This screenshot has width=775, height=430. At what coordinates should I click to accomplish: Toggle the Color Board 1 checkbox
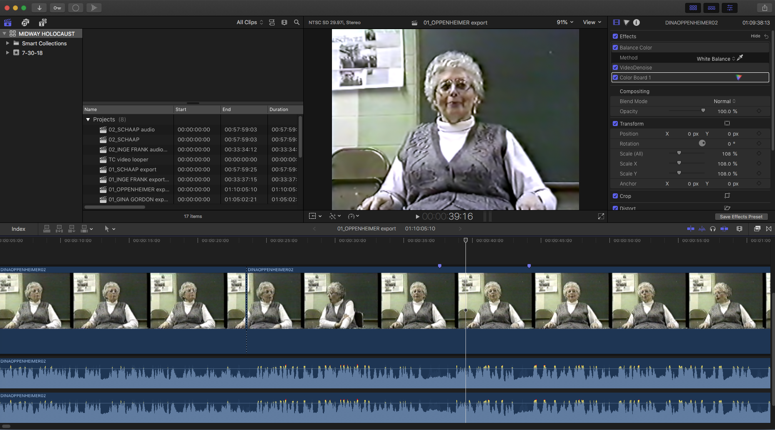point(615,77)
